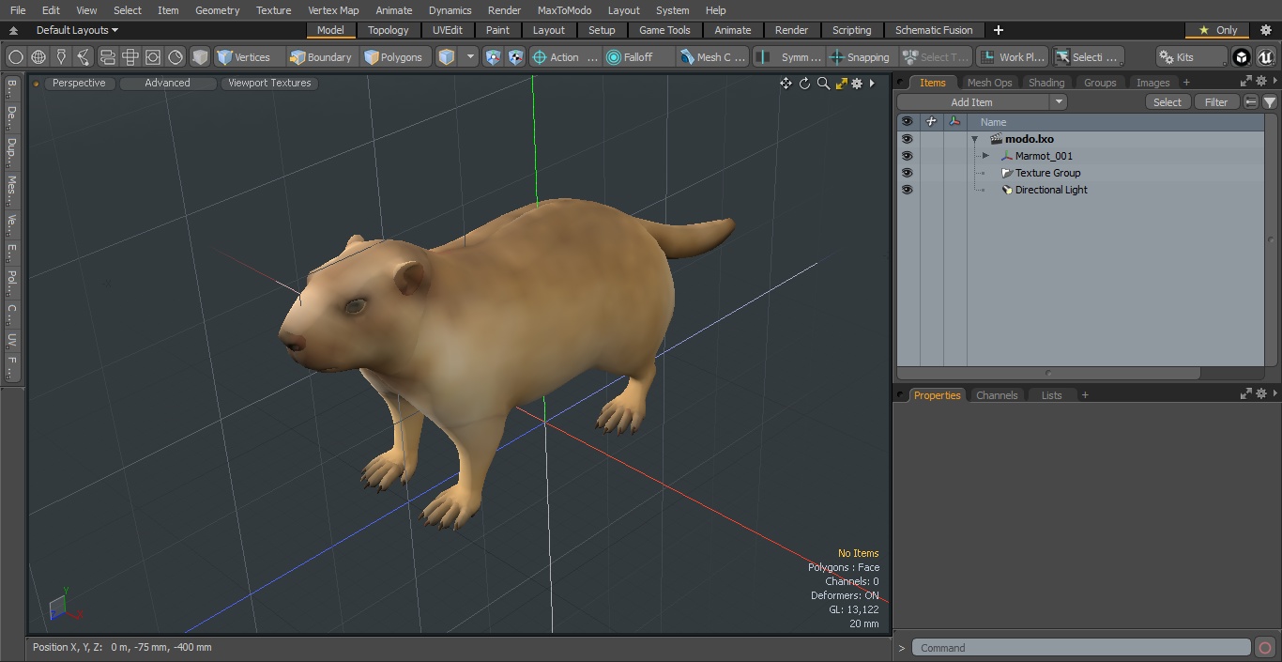Open the Advanced shading style dropdown
This screenshot has height=662, width=1282.
[x=167, y=83]
